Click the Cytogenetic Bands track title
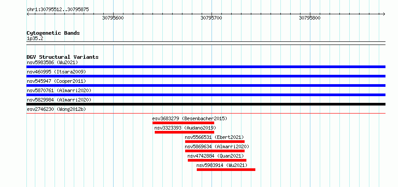Viewport: 398px width, 187px height. coord(53,33)
